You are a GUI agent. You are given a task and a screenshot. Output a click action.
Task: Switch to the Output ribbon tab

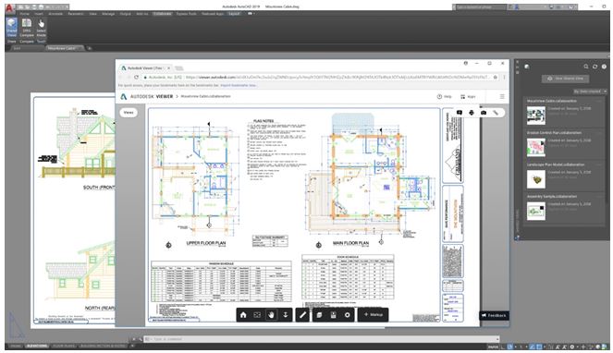pos(125,14)
